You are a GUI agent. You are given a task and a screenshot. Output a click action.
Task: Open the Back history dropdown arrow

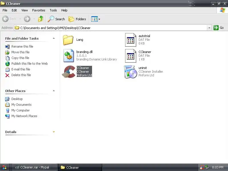pyautogui.click(x=20, y=19)
